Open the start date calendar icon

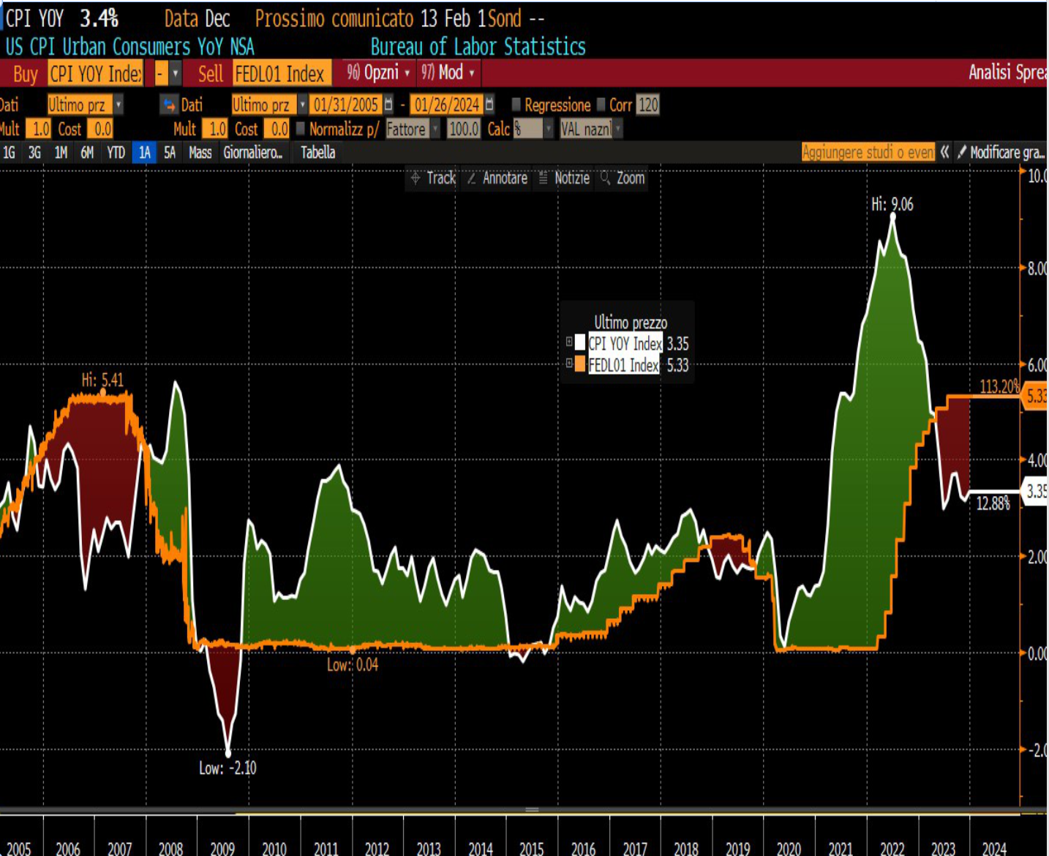tap(388, 105)
